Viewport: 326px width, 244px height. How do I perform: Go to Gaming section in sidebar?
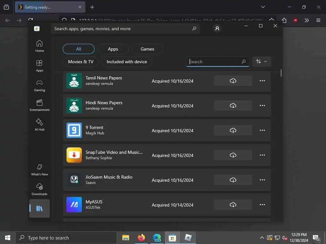pos(39,85)
